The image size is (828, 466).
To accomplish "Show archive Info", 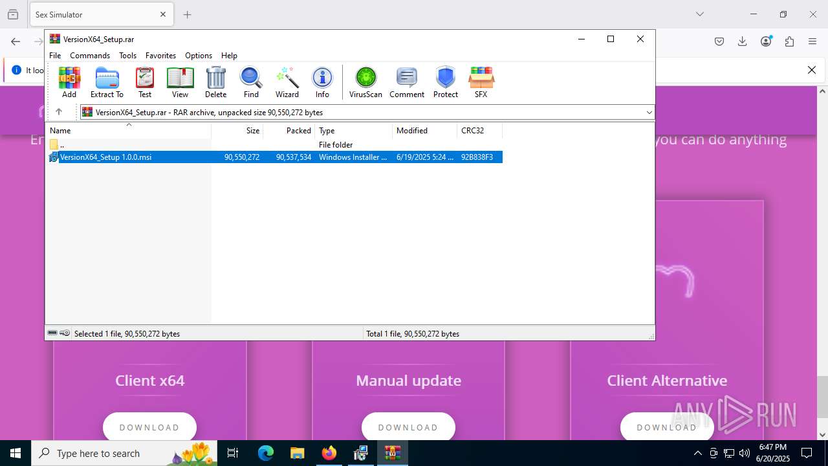I will point(322,82).
